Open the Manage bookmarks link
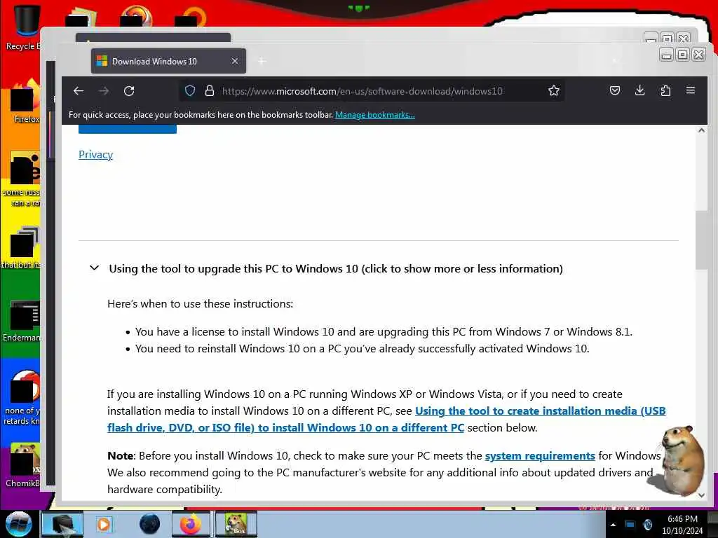The width and height of the screenshot is (718, 538). point(374,115)
